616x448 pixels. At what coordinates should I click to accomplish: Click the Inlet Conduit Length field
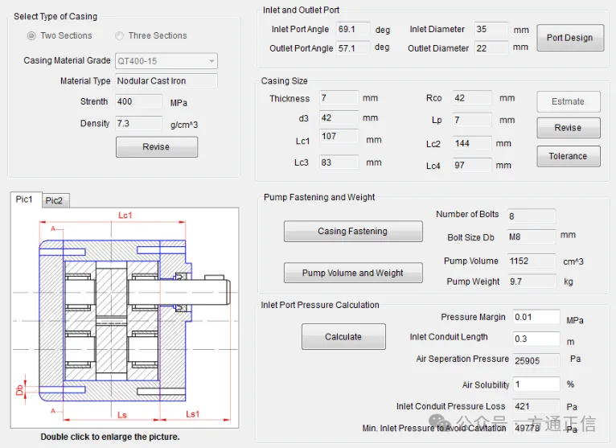(x=536, y=339)
